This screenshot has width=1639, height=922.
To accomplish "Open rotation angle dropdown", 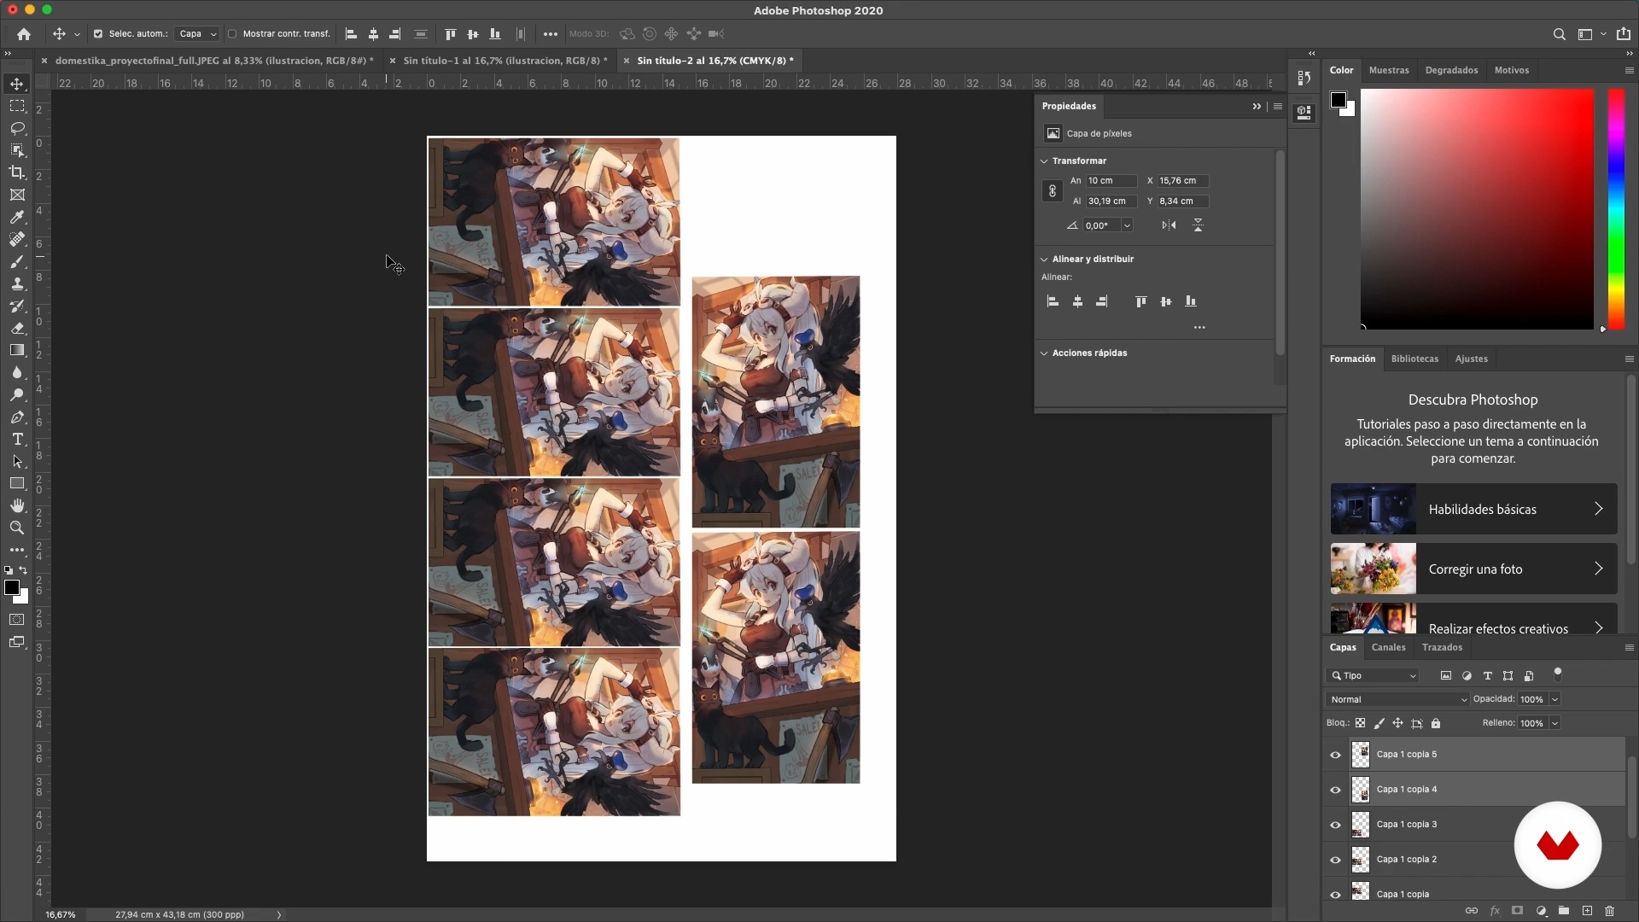I will pyautogui.click(x=1127, y=225).
